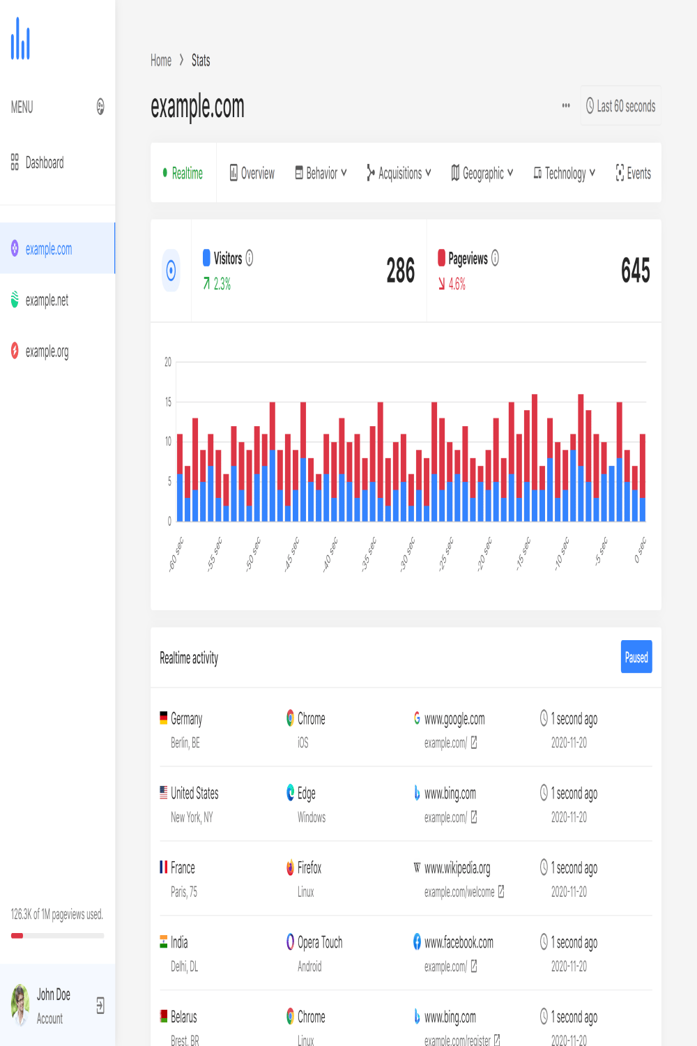Click the 'Berlin, BE' location text
The height and width of the screenshot is (1046, 697).
pos(185,743)
